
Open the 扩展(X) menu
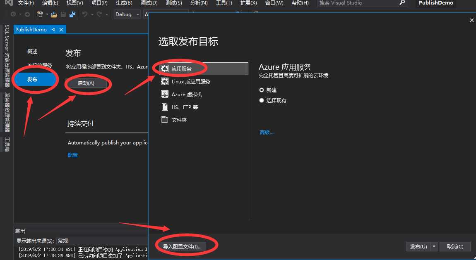coord(248,3)
